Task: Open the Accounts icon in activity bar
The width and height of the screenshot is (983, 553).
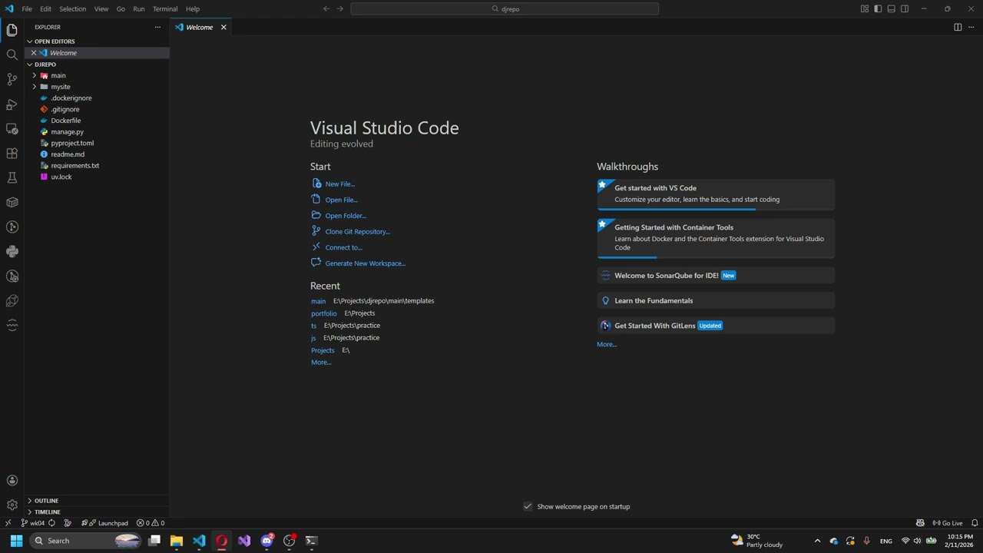Action: click(x=12, y=480)
